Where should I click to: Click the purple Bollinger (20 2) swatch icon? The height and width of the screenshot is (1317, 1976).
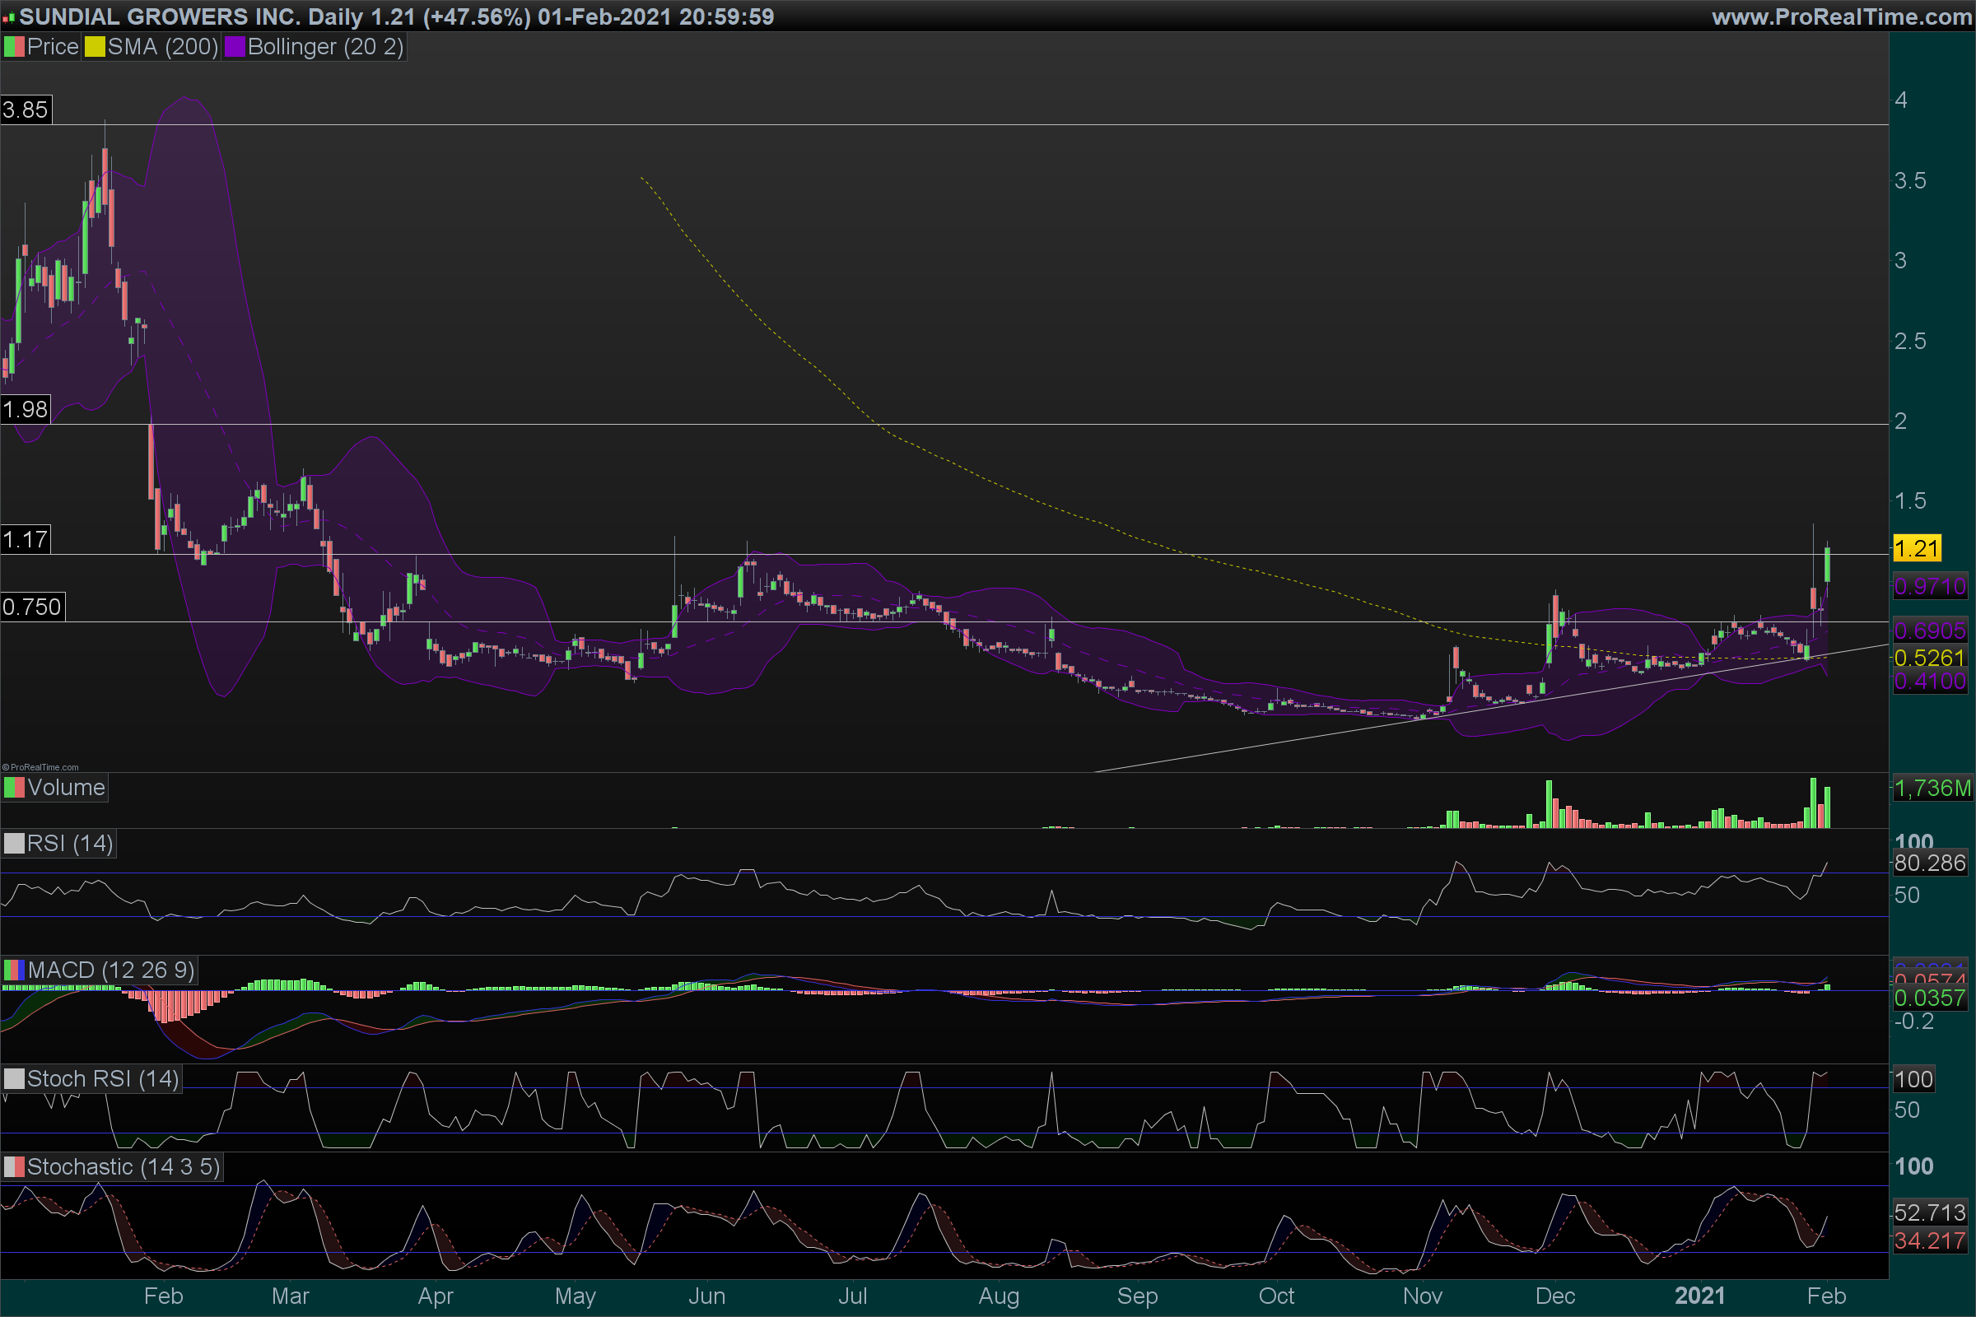(x=235, y=47)
